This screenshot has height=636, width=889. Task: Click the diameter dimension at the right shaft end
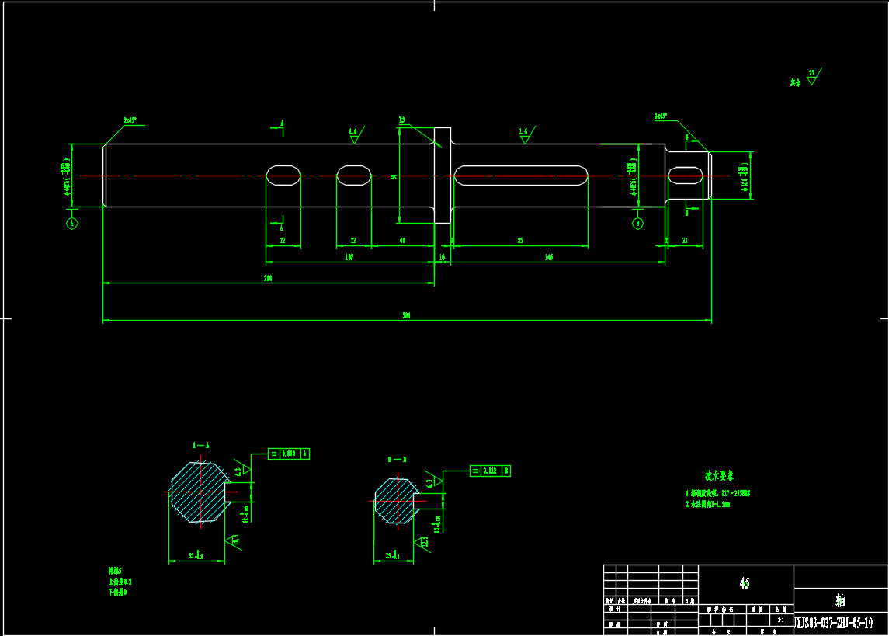point(745,177)
